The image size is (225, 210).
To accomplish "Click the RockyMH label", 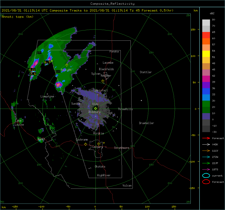I will pos(66,70).
